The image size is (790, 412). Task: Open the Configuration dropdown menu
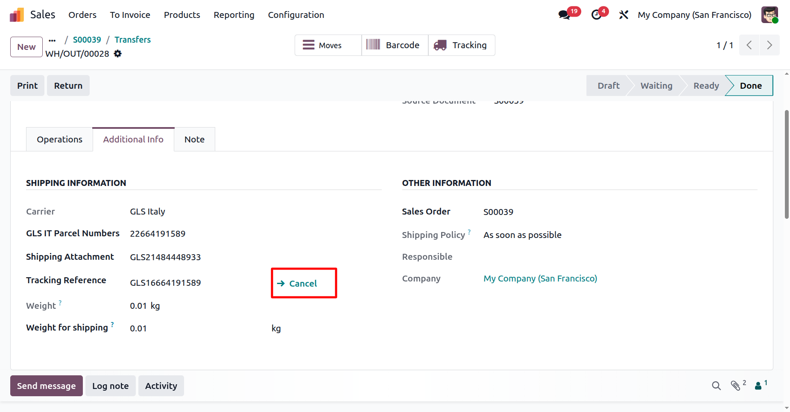[x=296, y=15]
